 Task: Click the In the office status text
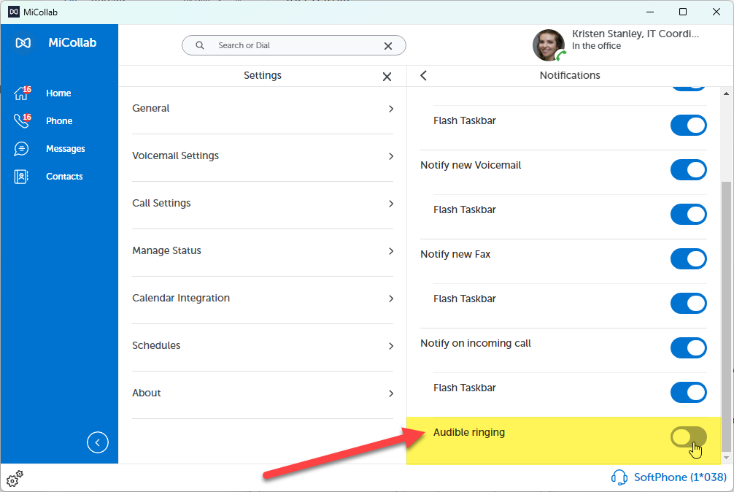point(596,46)
